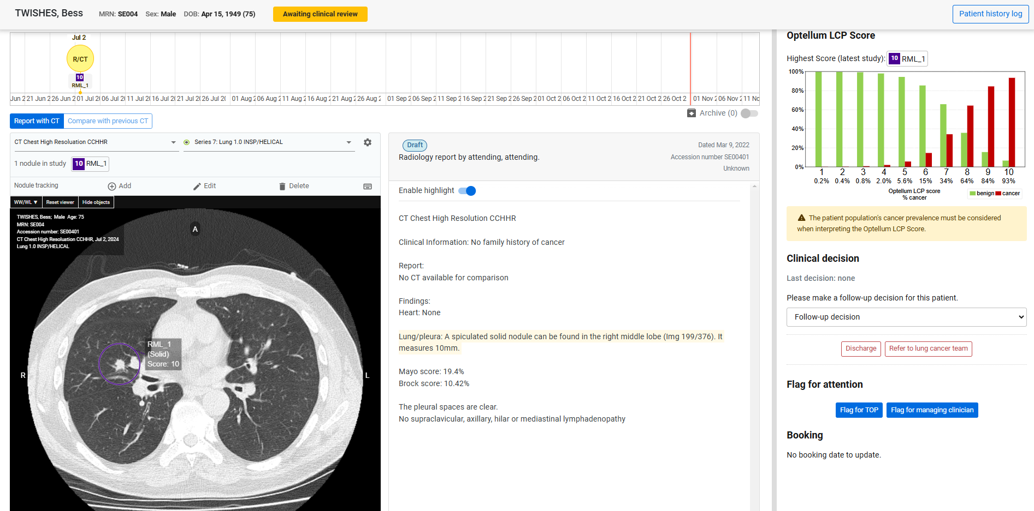Open keyboard shortcuts icon in nodule tracking
This screenshot has width=1034, height=511.
(368, 187)
